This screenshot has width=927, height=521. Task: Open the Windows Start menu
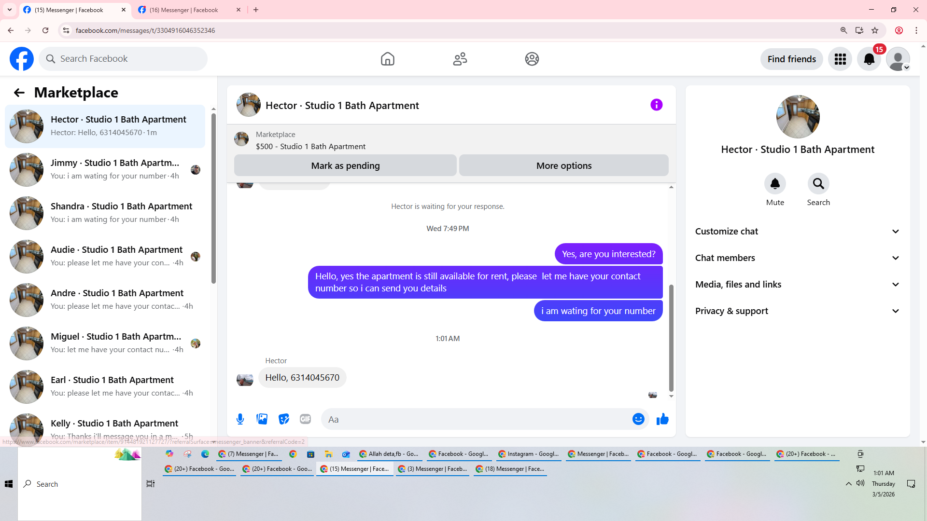coord(9,484)
